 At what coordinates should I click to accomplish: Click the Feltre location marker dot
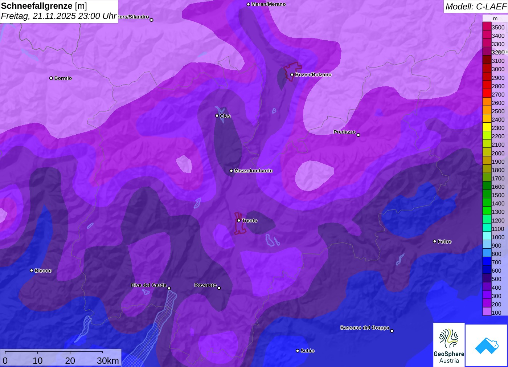pyautogui.click(x=435, y=241)
